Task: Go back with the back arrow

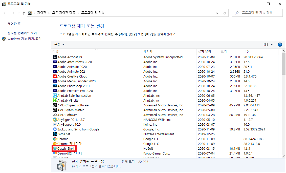Action: pos(5,13)
